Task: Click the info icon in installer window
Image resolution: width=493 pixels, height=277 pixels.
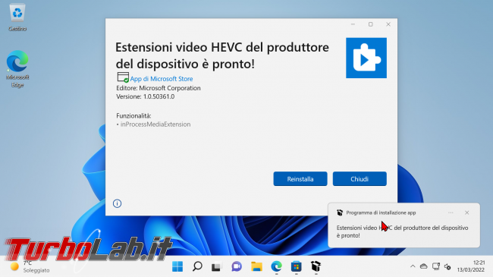Action: [117, 203]
